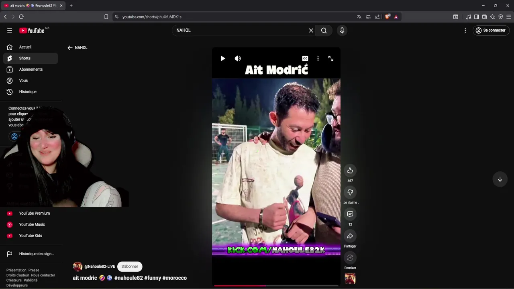Open the Leo AI sparkle icon
This screenshot has height=289, width=514.
click(492, 17)
